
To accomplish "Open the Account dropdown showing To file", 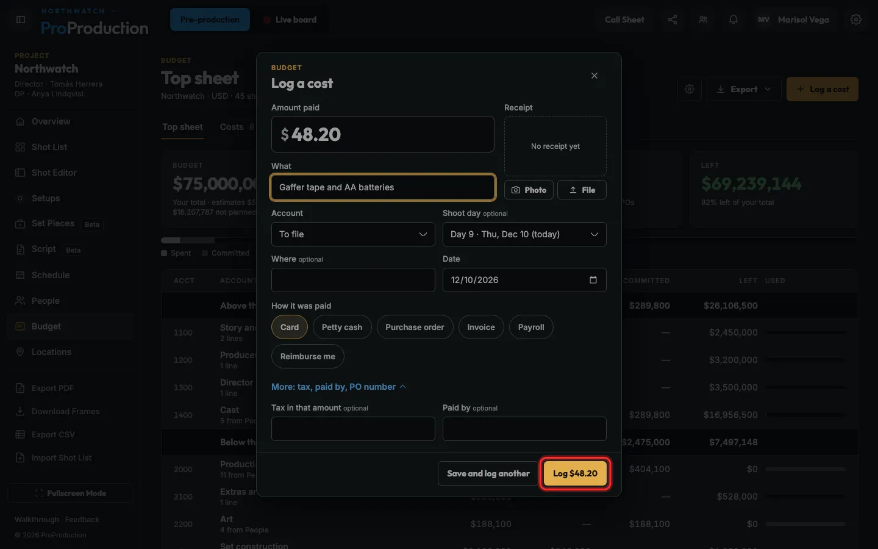I will (x=353, y=234).
